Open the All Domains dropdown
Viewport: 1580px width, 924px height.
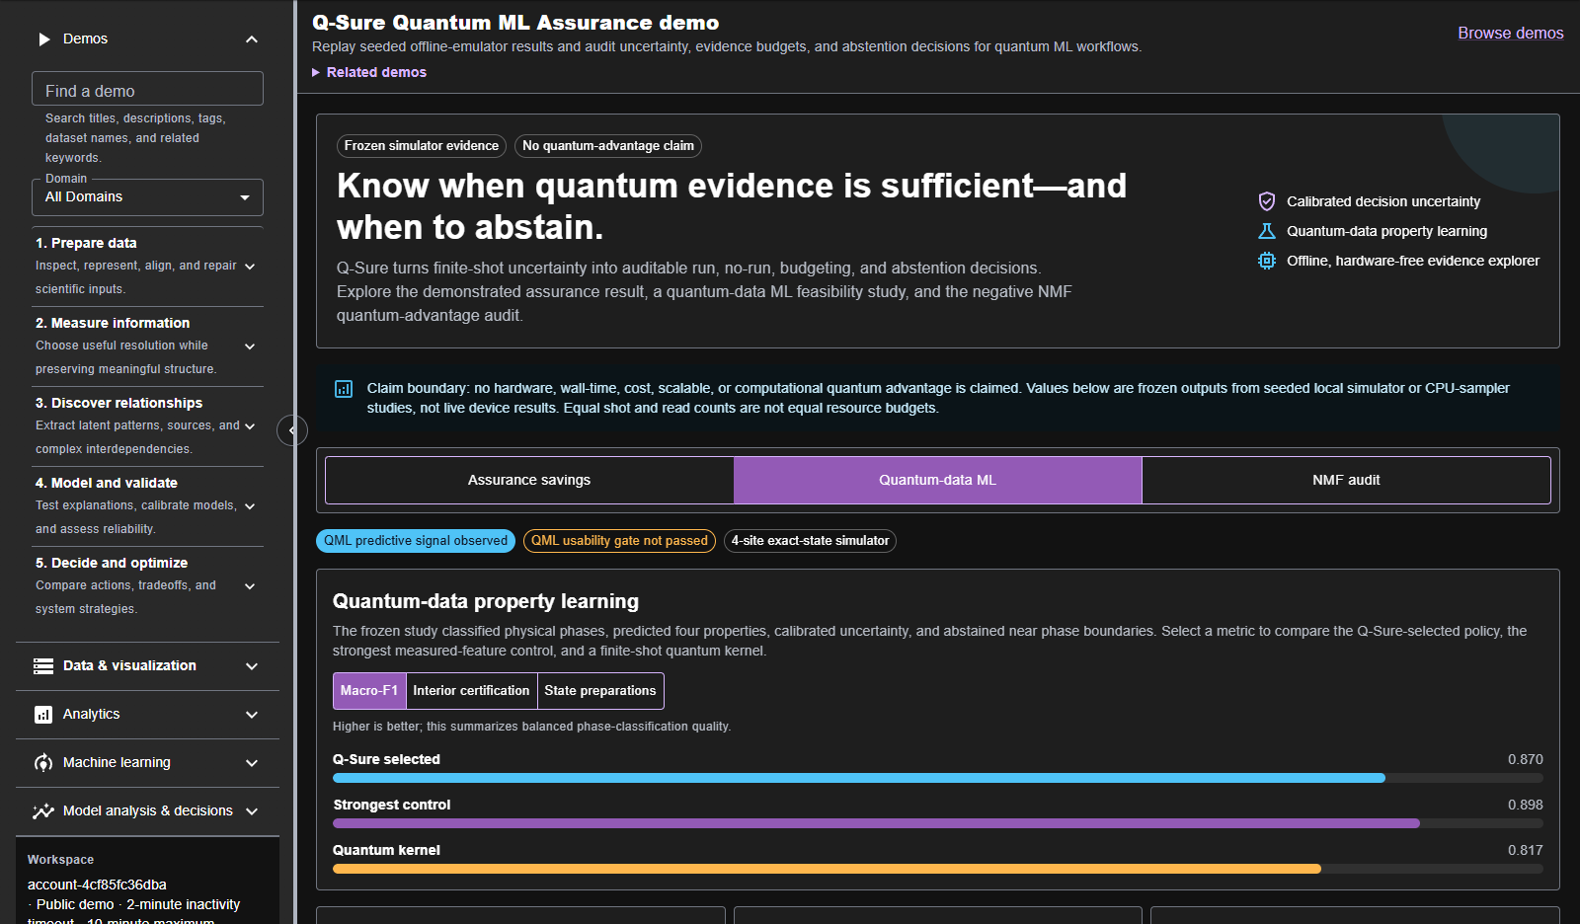pyautogui.click(x=147, y=197)
